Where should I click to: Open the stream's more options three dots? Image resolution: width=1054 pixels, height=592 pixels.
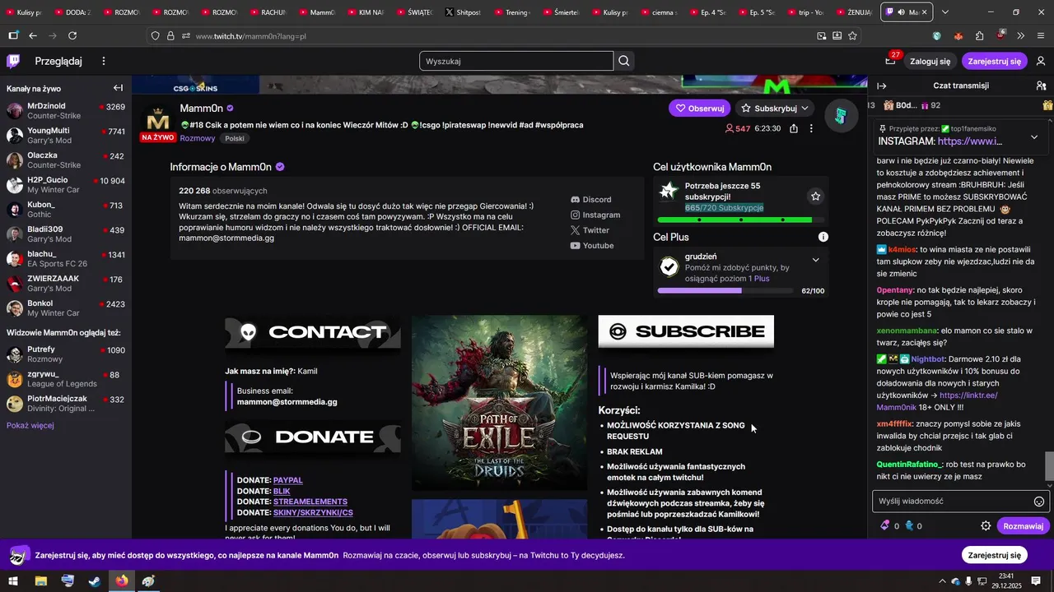tap(811, 128)
